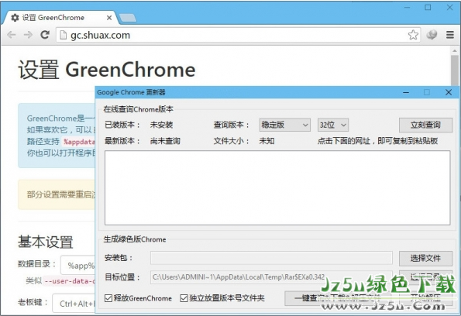
Task: Click the 数据目录 input field
Action: pyautogui.click(x=78, y=265)
